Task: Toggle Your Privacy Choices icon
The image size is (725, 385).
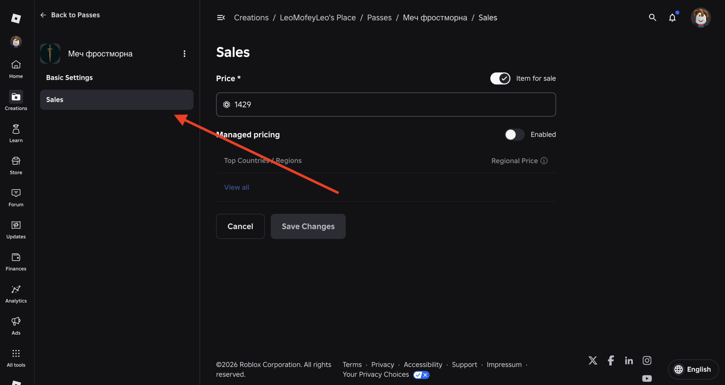Action: [x=421, y=375]
